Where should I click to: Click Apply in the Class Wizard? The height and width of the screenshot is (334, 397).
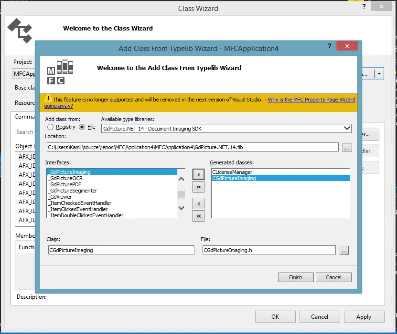pyautogui.click(x=364, y=316)
